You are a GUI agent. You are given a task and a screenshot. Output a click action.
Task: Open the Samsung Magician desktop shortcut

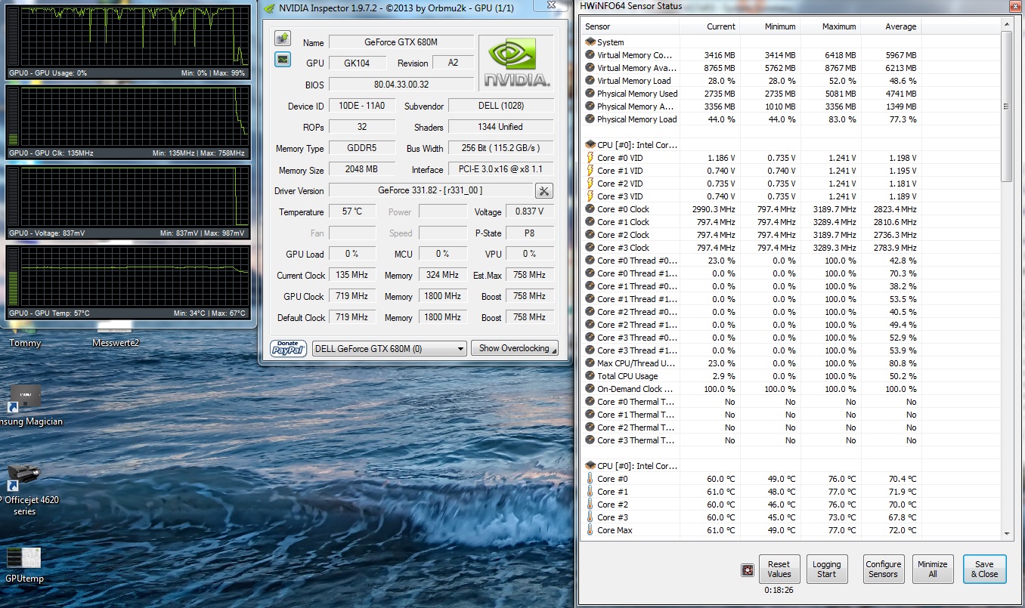26,406
